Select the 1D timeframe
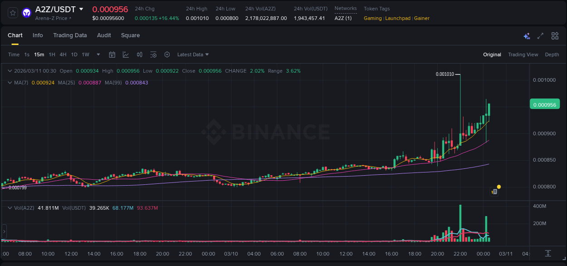Image resolution: width=567 pixels, height=266 pixels. (74, 54)
